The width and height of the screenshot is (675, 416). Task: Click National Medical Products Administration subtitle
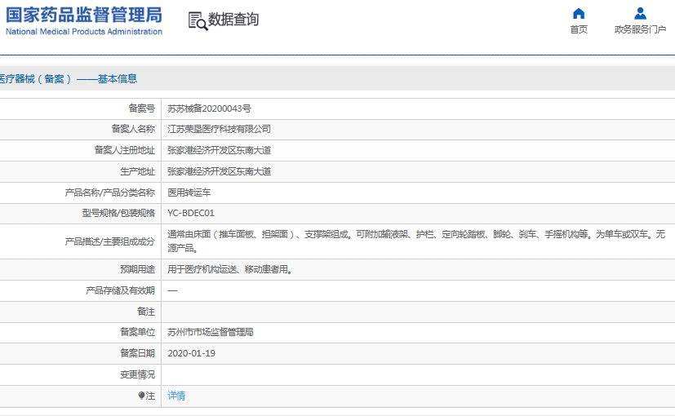point(84,32)
